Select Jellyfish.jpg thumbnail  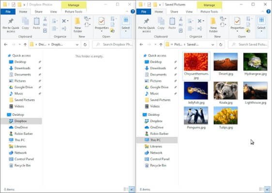(x=196, y=91)
